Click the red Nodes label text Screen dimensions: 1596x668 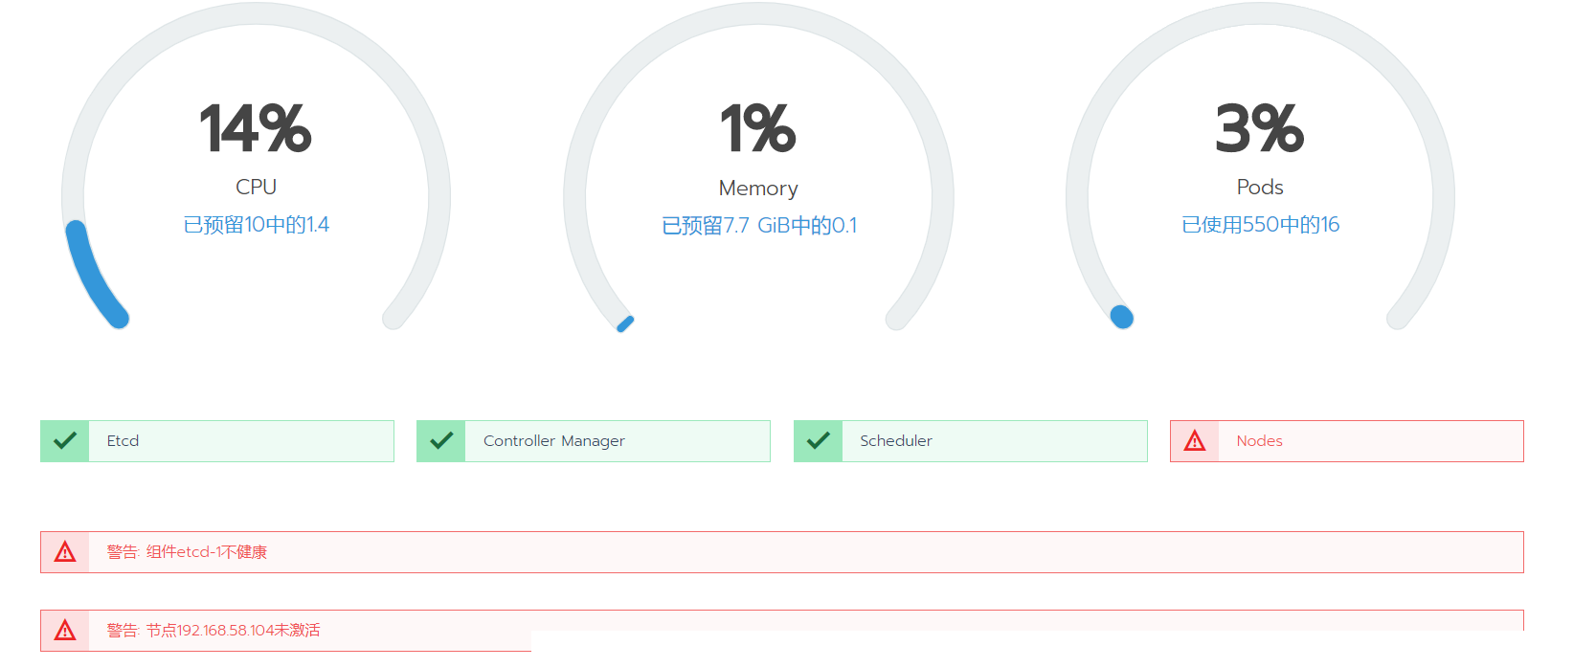coord(1259,441)
